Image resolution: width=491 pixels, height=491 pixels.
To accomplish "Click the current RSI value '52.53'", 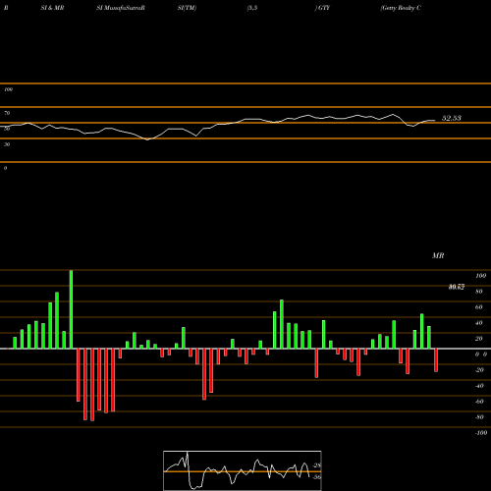I will coord(452,118).
